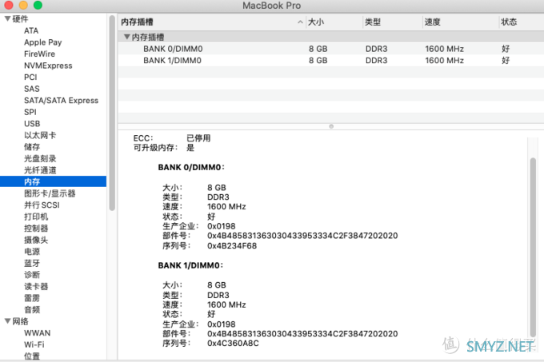This screenshot has width=544, height=362.
Task: Select Apple Pay in sidebar
Action: 43,42
